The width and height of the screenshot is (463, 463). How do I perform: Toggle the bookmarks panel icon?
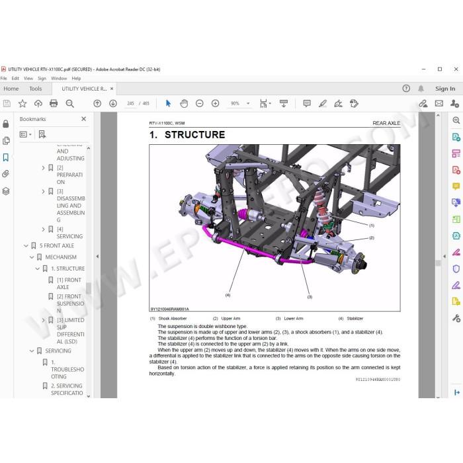(5, 157)
